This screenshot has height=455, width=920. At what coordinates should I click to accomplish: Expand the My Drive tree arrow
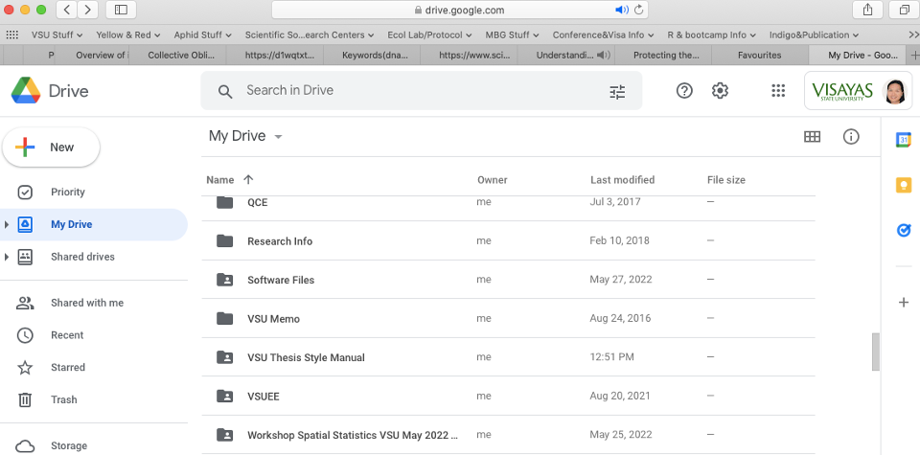click(8, 225)
